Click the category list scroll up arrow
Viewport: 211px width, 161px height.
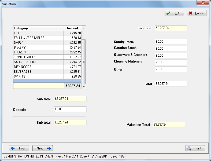pyautogui.click(x=84, y=28)
